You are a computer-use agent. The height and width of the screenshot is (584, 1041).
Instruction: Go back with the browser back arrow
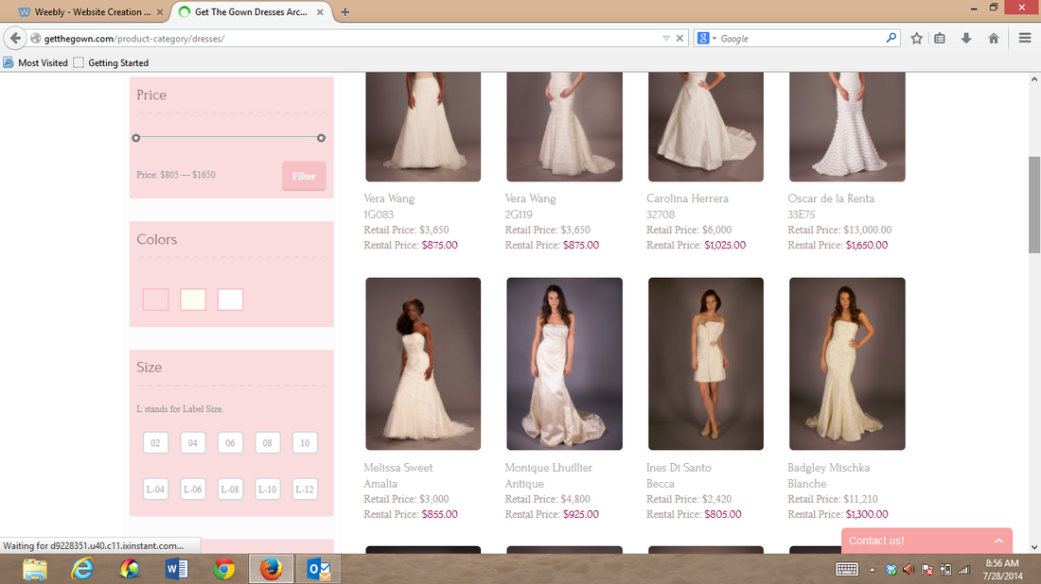click(x=14, y=39)
